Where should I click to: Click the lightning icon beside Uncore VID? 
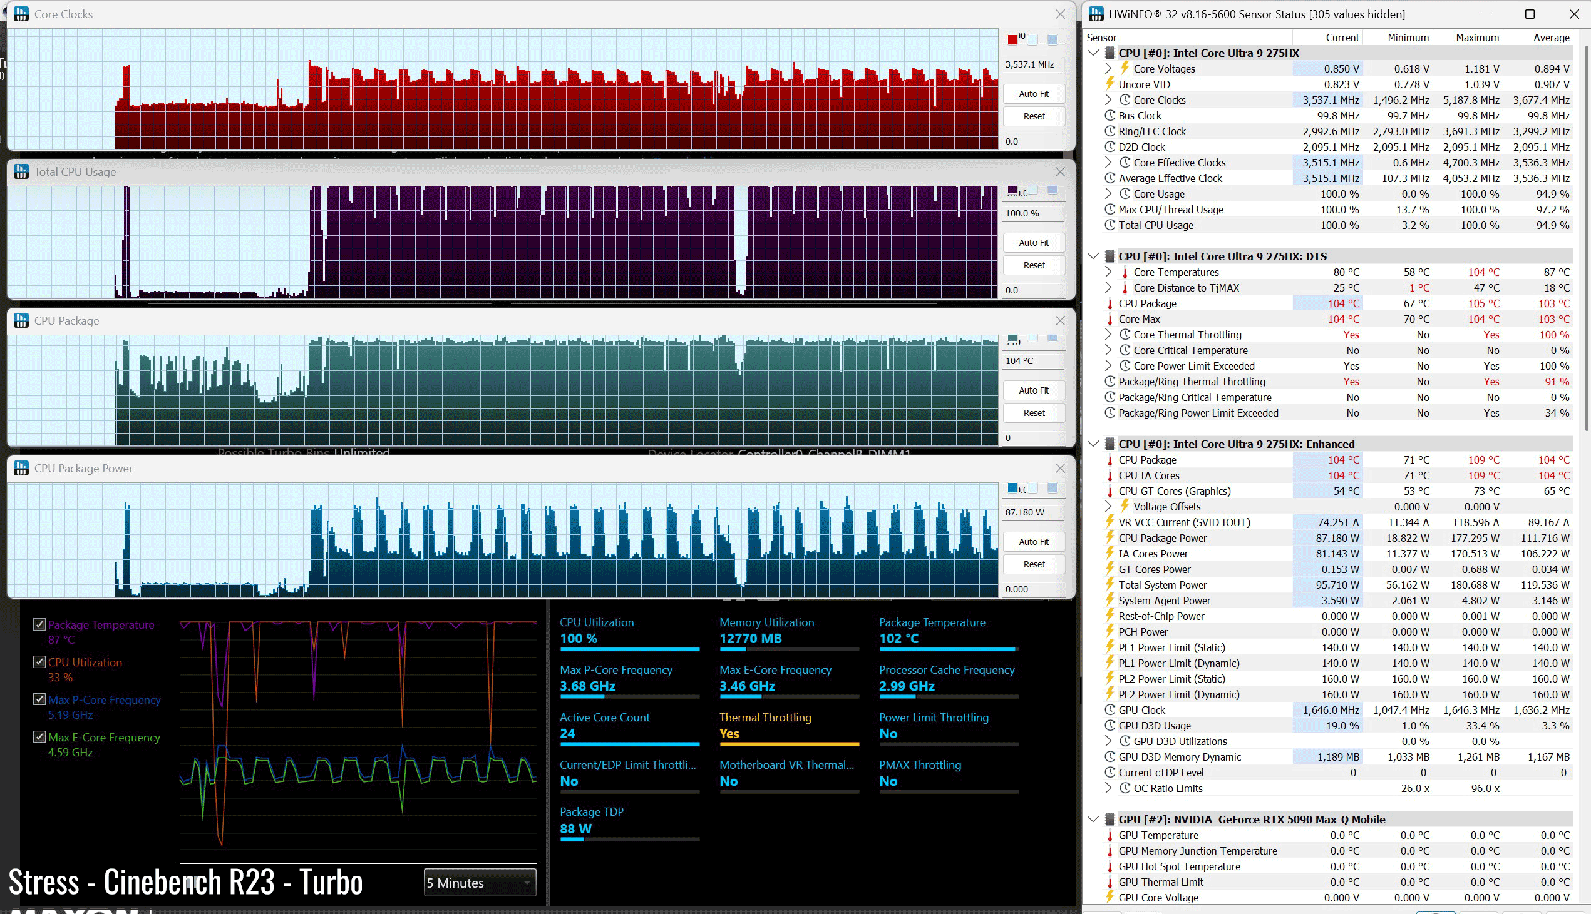[1110, 84]
